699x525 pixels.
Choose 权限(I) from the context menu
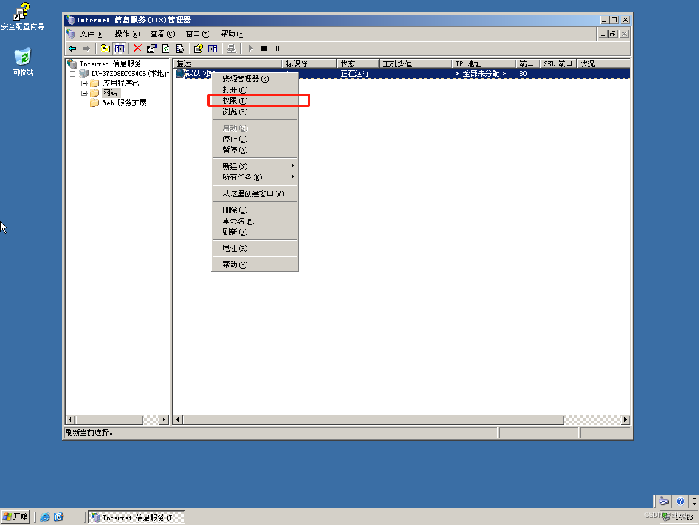[255, 101]
